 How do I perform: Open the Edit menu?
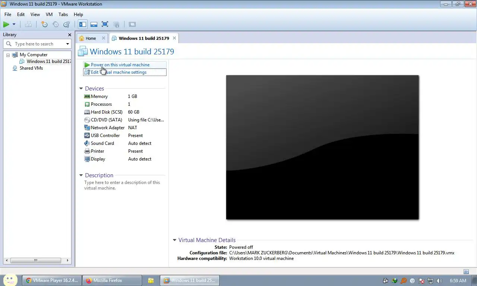pyautogui.click(x=21, y=15)
